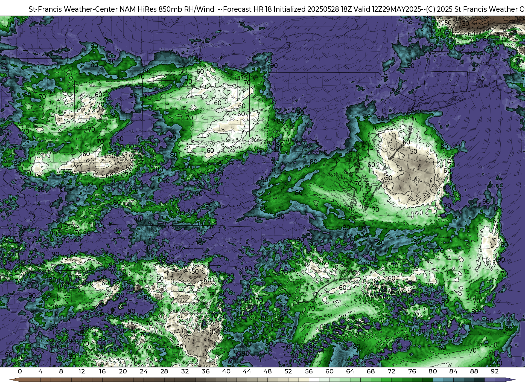Click the bright green 72 segment of the color scale

396,380
